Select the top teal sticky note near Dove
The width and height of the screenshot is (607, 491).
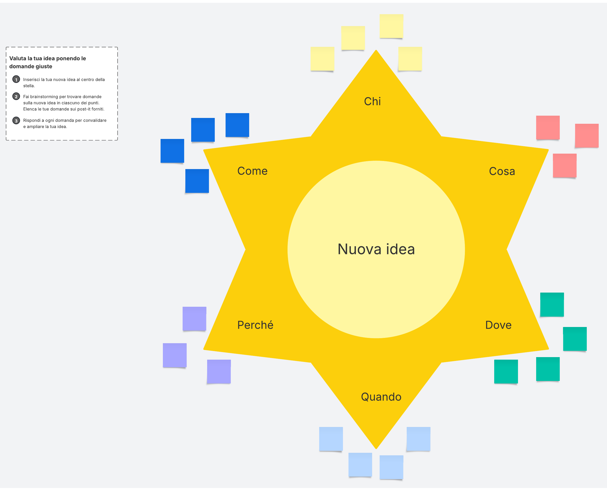point(552,304)
